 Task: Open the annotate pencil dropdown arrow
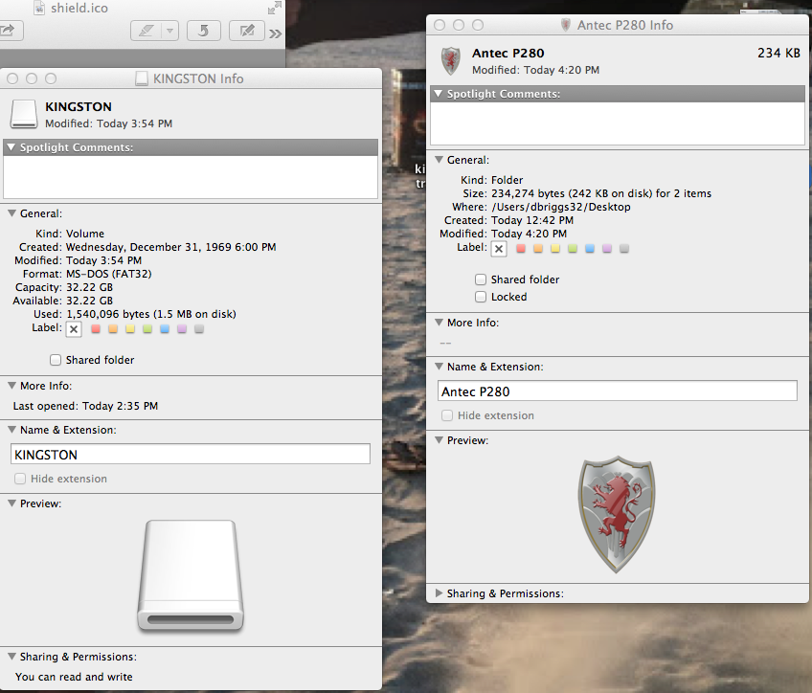click(169, 31)
